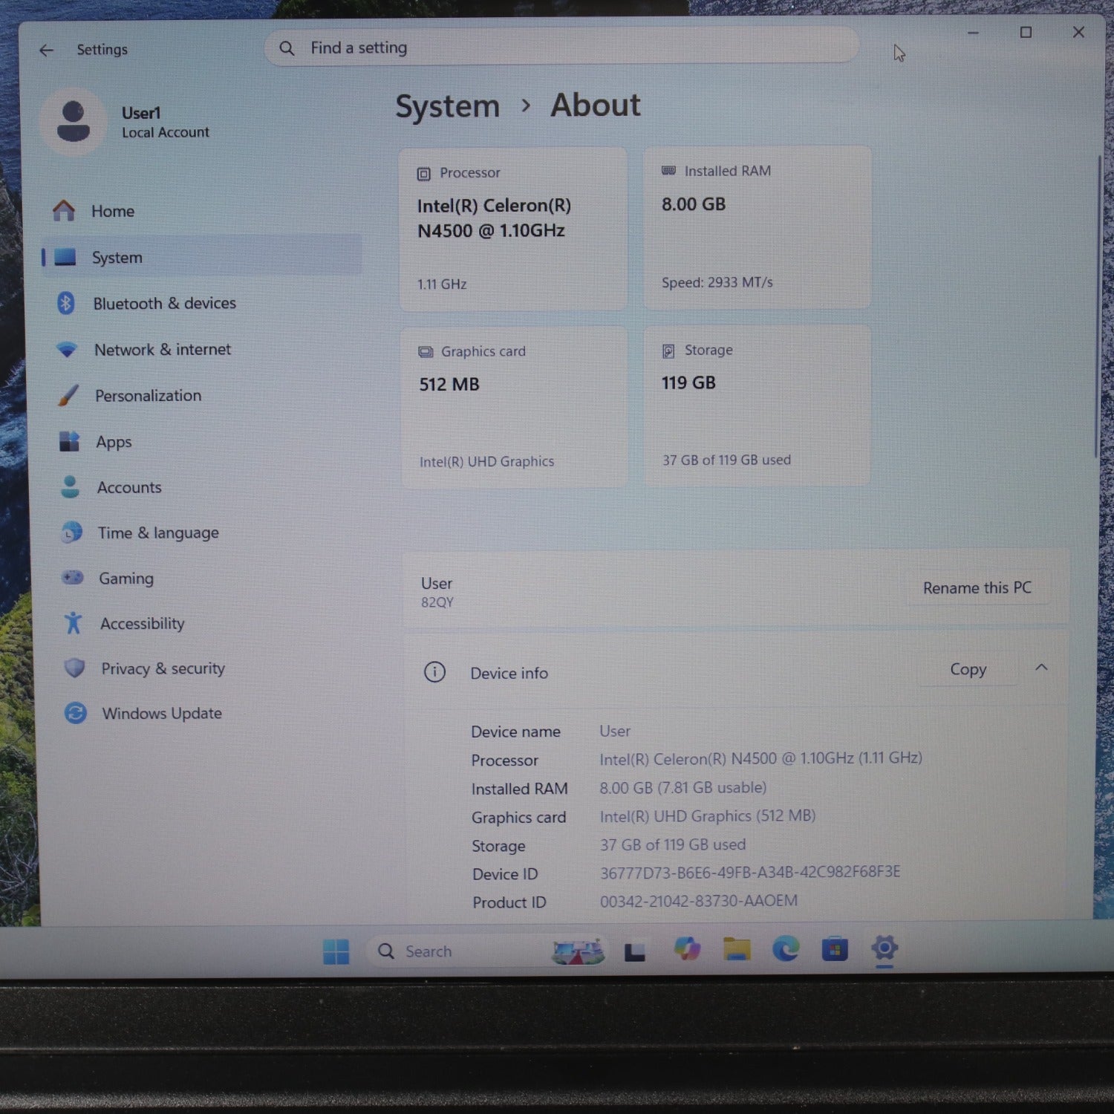Select the Installed RAM value 8.00 GB (7.81 GB usable)
This screenshot has width=1114, height=1114.
point(683,787)
